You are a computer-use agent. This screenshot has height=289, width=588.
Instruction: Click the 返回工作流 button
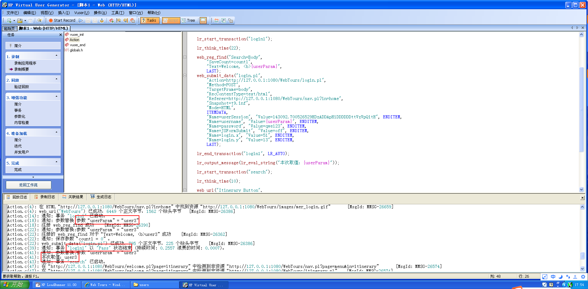point(28,185)
